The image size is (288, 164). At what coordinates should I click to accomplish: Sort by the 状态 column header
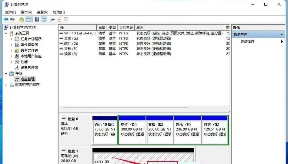coord(179,28)
